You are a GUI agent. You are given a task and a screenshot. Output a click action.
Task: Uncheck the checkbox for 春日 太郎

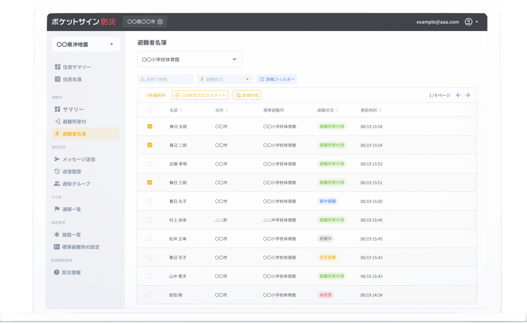click(150, 127)
